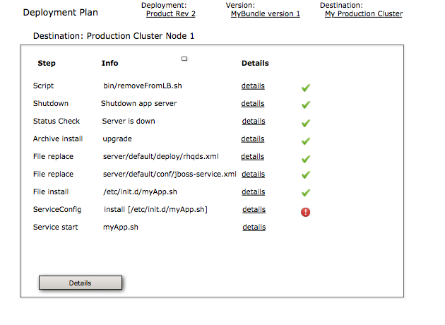Image resolution: width=445 pixels, height=325 pixels.
Task: Click the Step column header
Action: 47,64
